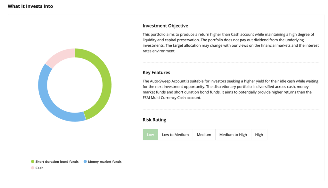Click the Key Features heading
328x188 pixels.
click(x=156, y=73)
